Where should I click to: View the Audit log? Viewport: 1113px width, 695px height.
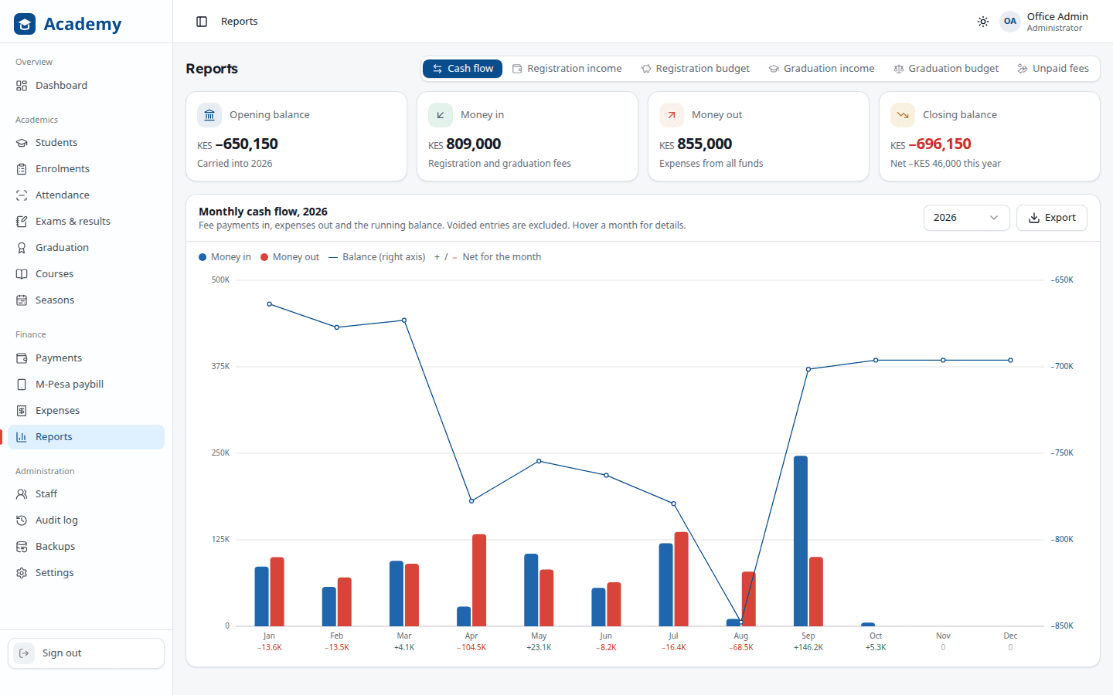tap(86, 520)
